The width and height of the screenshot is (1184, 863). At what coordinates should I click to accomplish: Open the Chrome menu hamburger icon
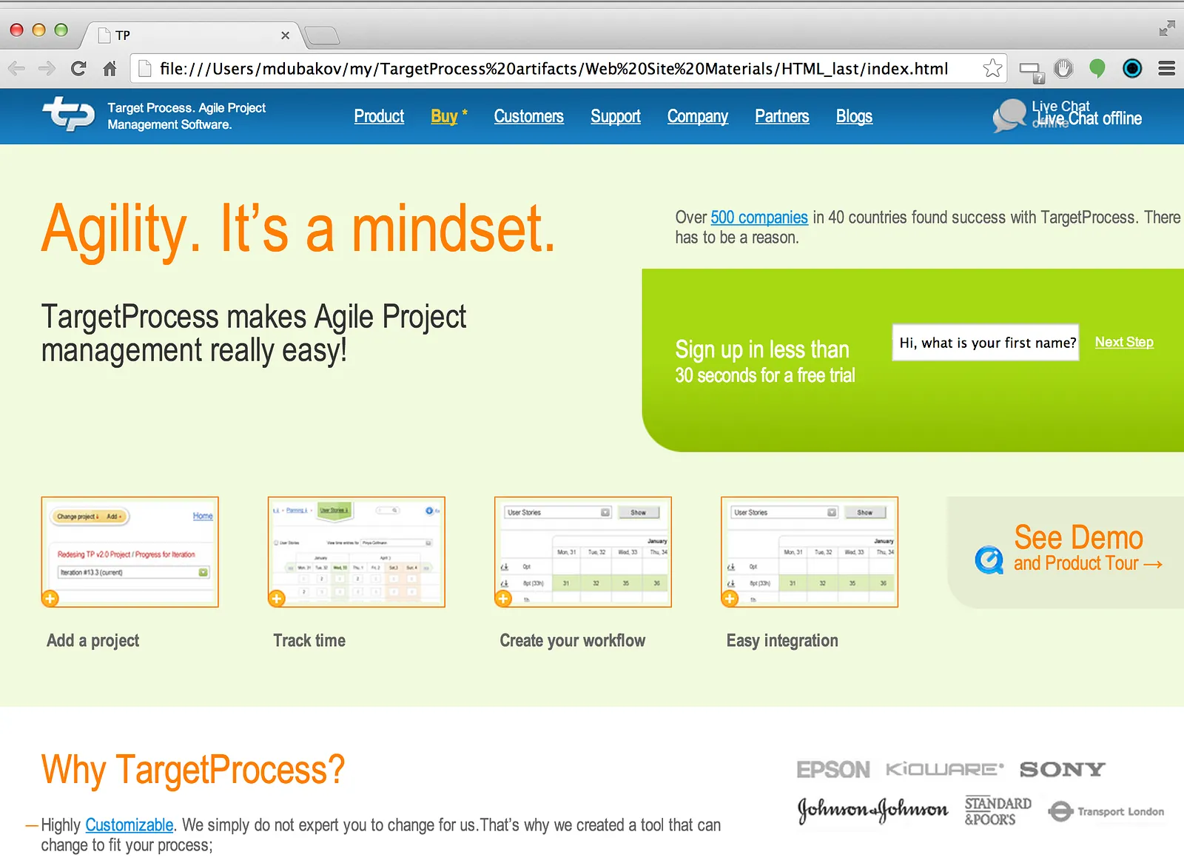pos(1167,69)
